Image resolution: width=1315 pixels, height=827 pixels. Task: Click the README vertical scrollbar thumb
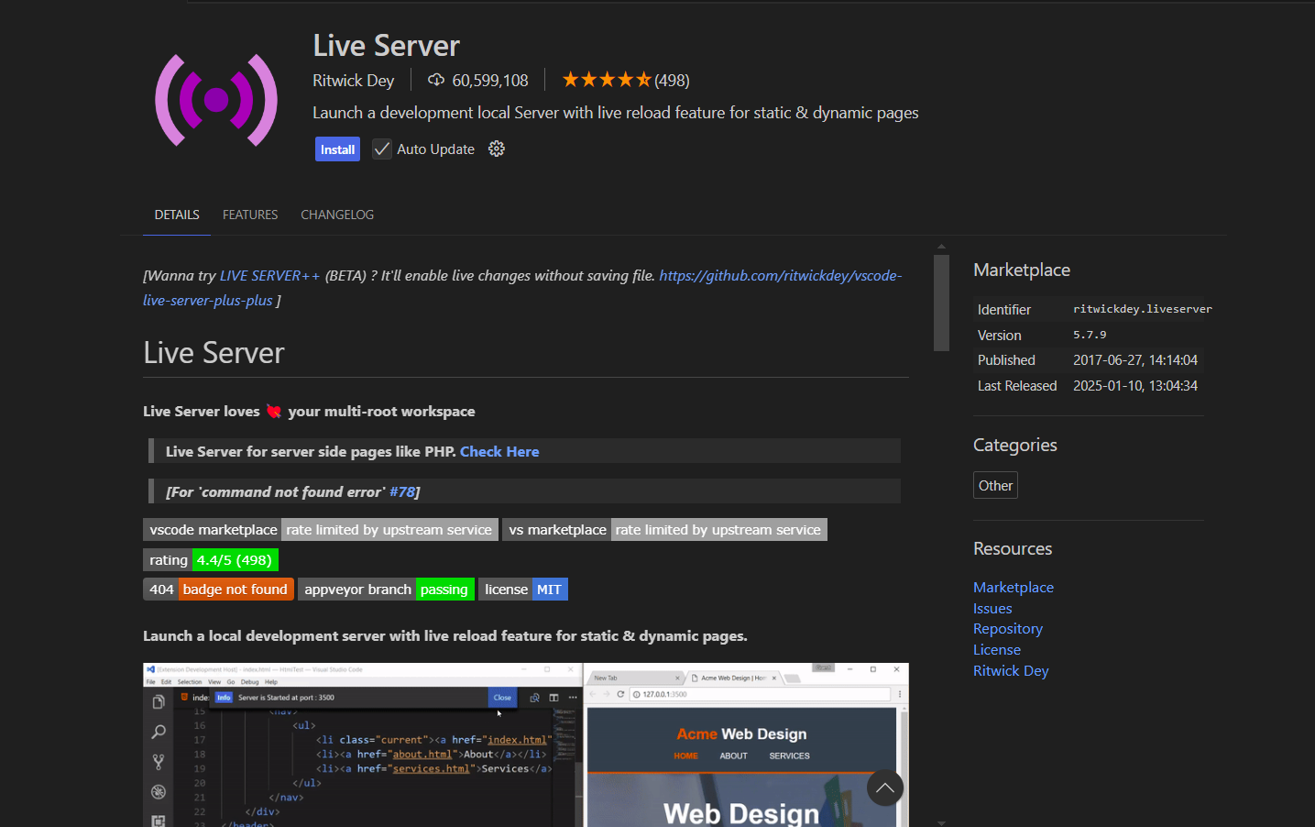(x=941, y=303)
